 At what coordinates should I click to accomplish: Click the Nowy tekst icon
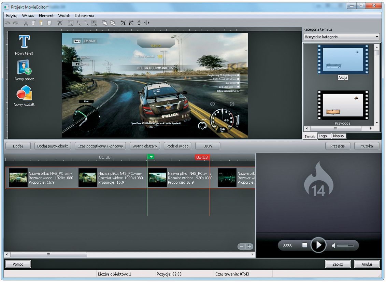click(24, 42)
